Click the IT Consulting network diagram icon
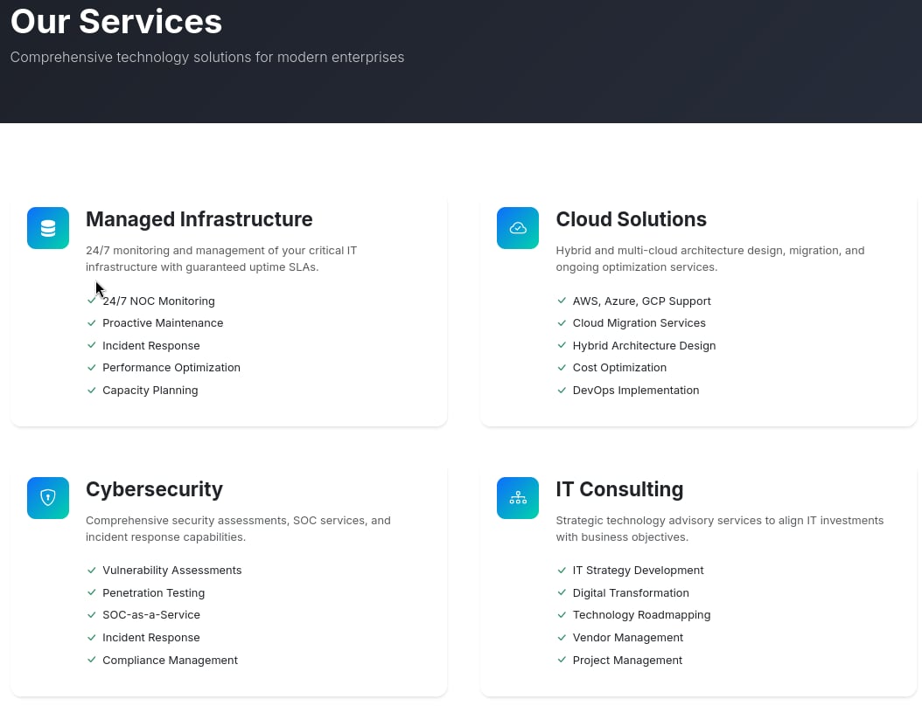This screenshot has height=713, width=922. tap(518, 498)
